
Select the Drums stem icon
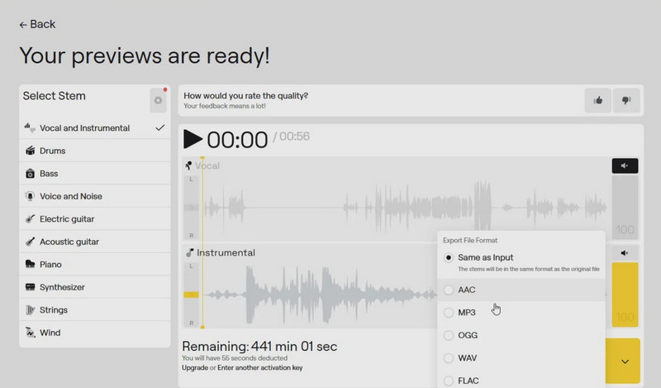[30, 151]
